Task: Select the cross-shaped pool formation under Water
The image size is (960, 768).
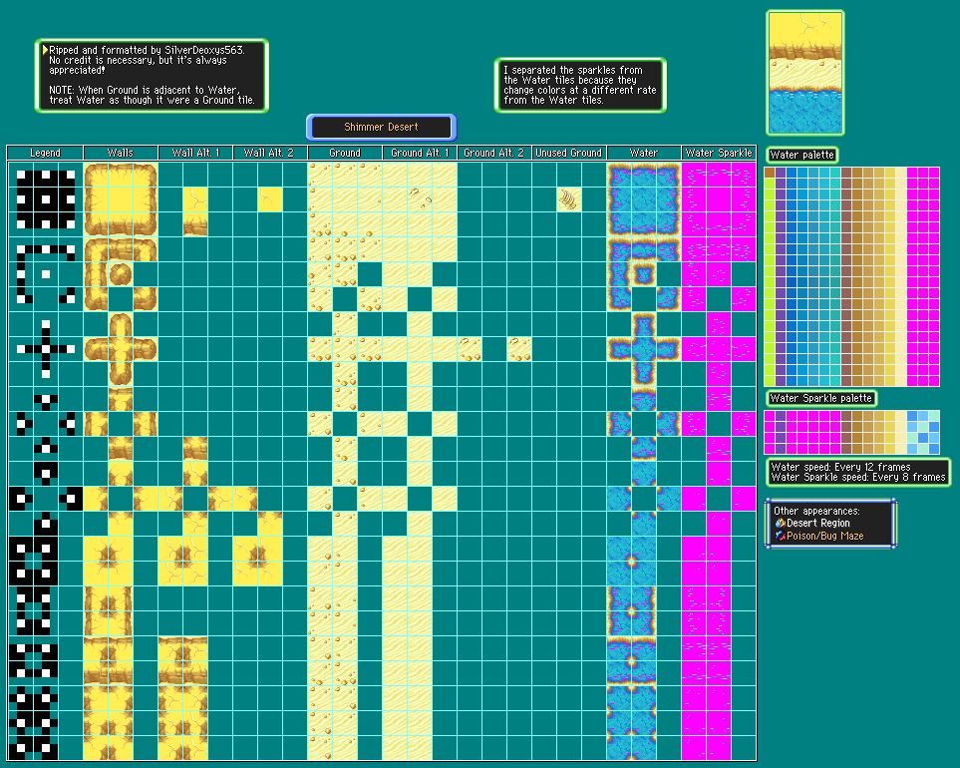Action: [x=644, y=349]
